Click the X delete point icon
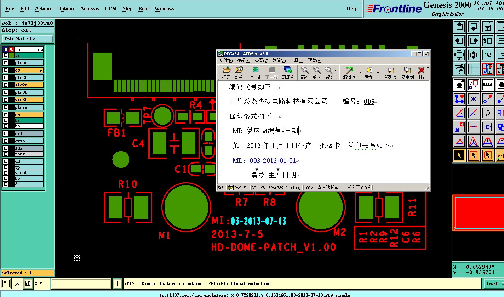The width and height of the screenshot is (504, 297). pos(474,98)
